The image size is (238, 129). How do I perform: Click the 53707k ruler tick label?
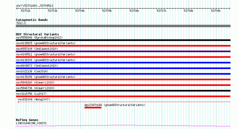[x=162, y=11]
